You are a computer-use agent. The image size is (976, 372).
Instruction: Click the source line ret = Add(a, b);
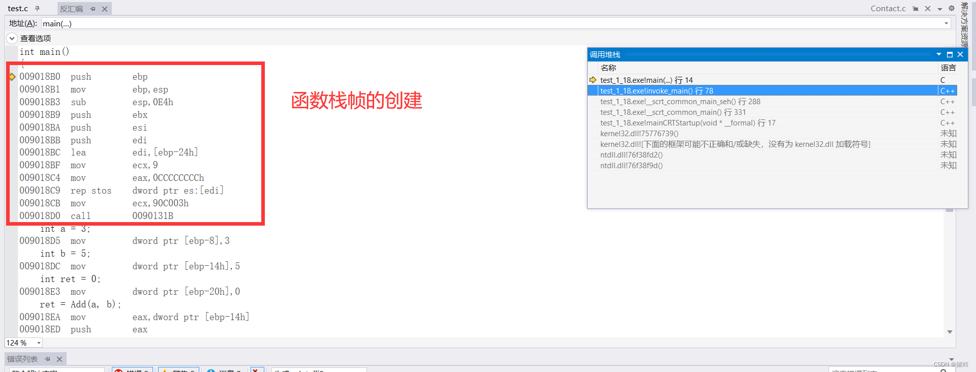point(80,304)
